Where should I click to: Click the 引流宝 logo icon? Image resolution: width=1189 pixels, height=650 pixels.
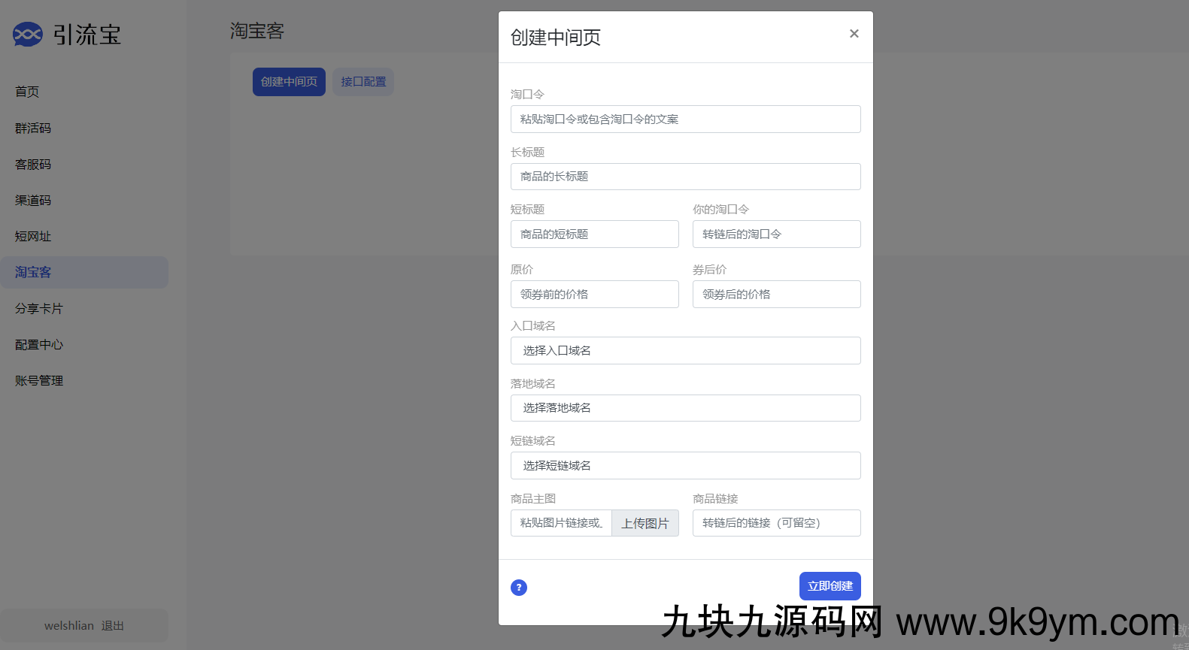28,35
